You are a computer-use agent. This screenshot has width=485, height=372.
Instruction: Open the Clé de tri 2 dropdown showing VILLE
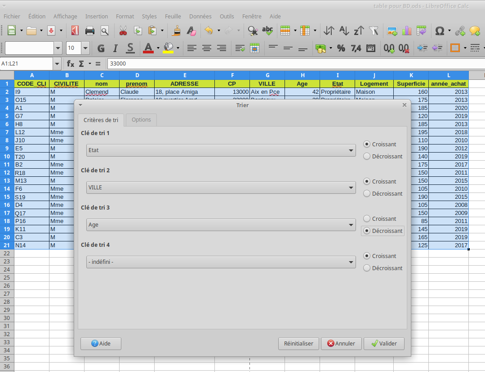click(x=221, y=188)
